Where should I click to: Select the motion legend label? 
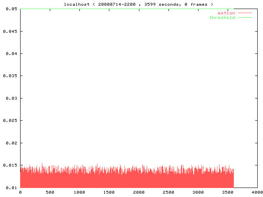[226, 13]
